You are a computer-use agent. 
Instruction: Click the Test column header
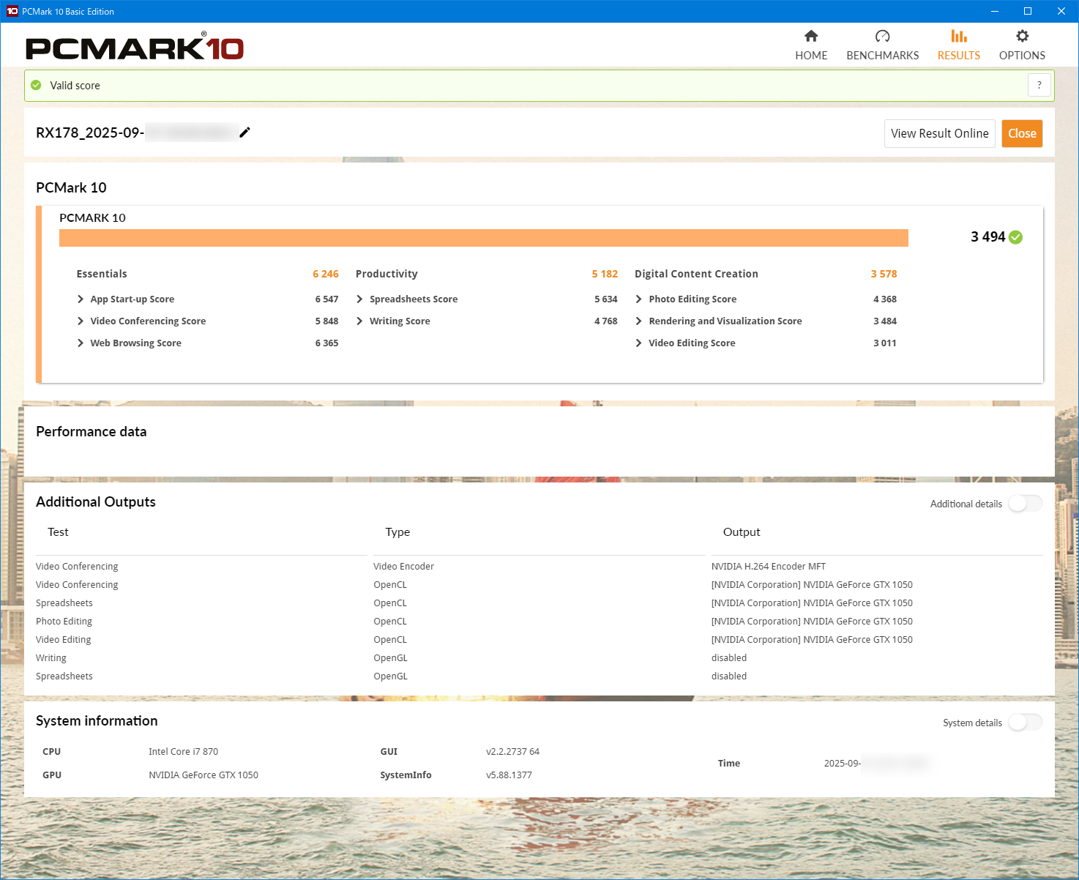click(58, 532)
